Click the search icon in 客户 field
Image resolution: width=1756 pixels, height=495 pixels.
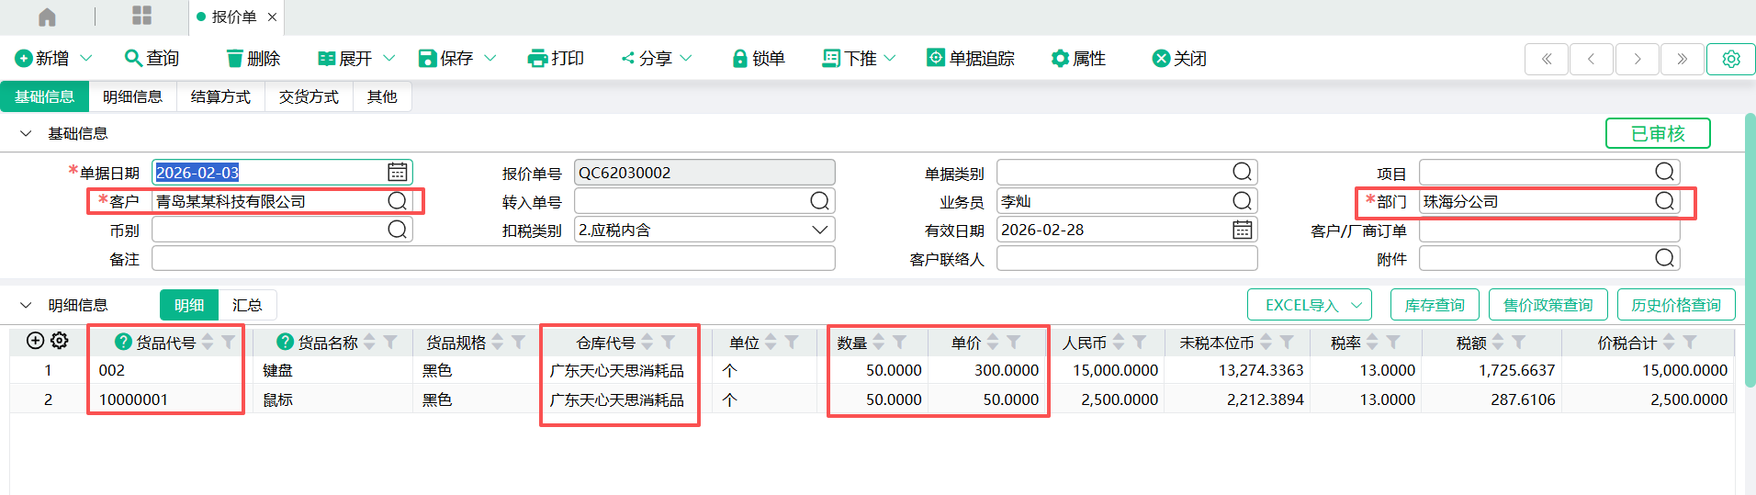397,201
